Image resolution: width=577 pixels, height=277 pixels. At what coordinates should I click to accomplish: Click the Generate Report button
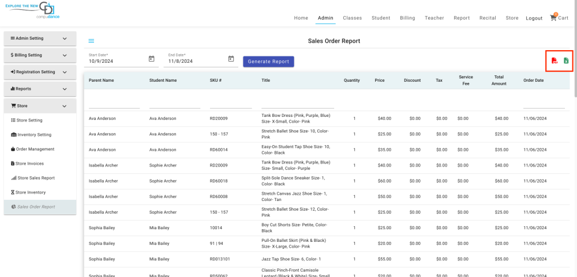click(268, 62)
